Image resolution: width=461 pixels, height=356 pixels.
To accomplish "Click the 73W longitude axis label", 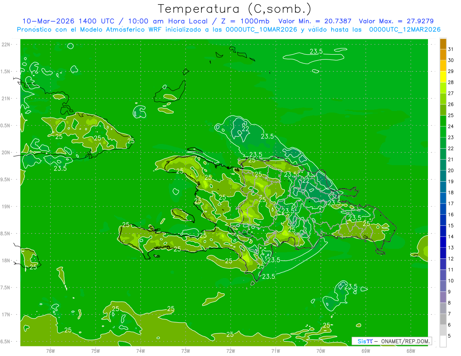I will pyautogui.click(x=186, y=351).
